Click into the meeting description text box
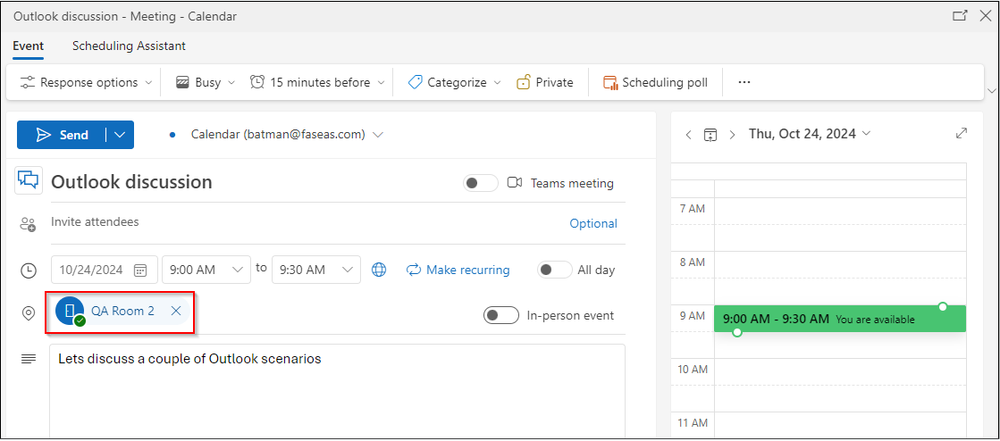 337,391
